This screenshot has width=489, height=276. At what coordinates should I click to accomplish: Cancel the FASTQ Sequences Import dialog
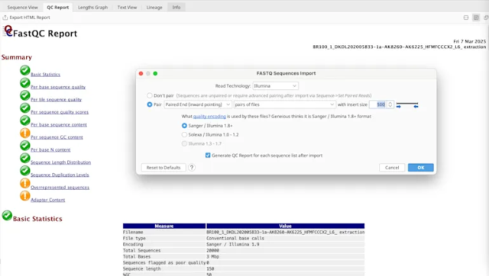click(x=392, y=168)
